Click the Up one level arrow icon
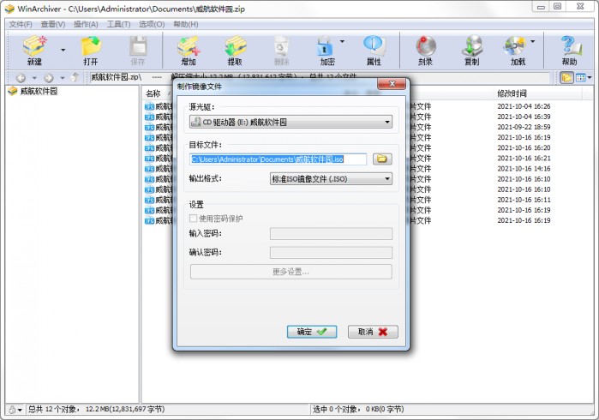This screenshot has width=599, height=420. point(75,78)
